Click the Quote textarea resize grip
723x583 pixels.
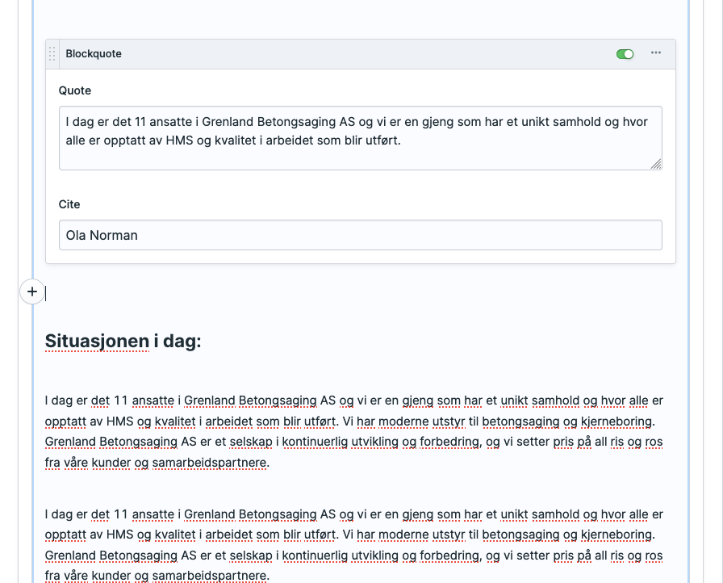click(656, 164)
